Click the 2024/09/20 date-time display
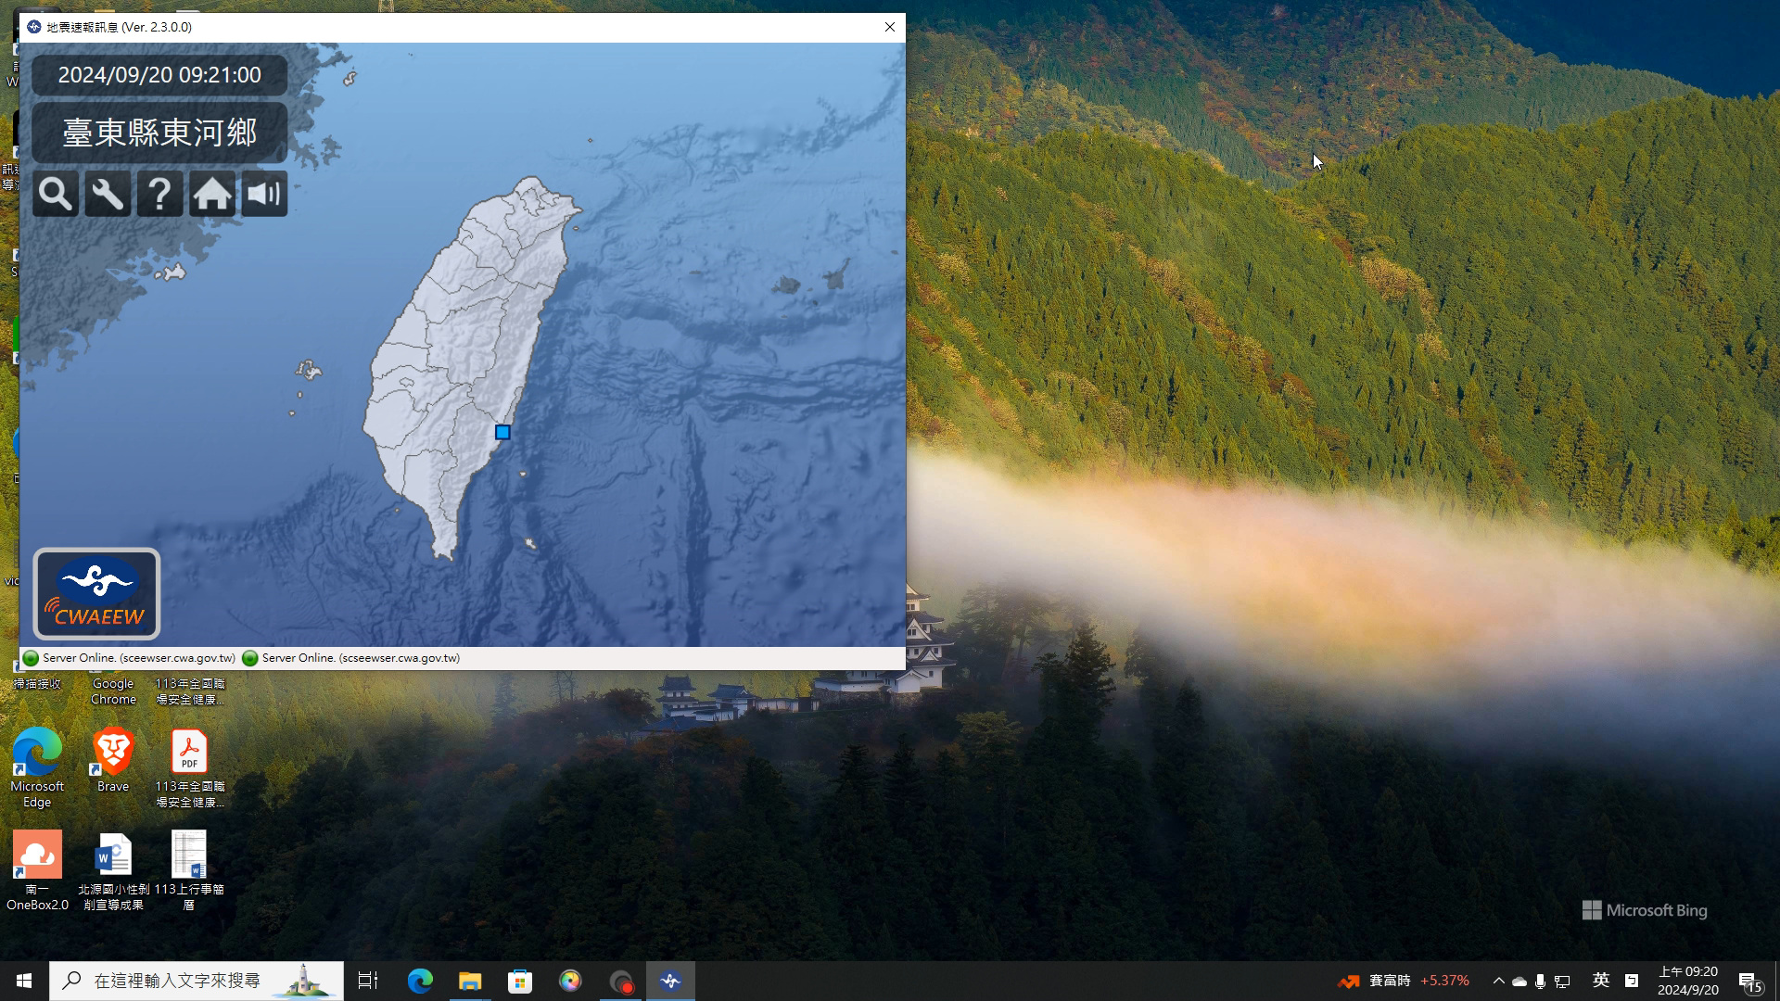The height and width of the screenshot is (1001, 1780). click(159, 75)
